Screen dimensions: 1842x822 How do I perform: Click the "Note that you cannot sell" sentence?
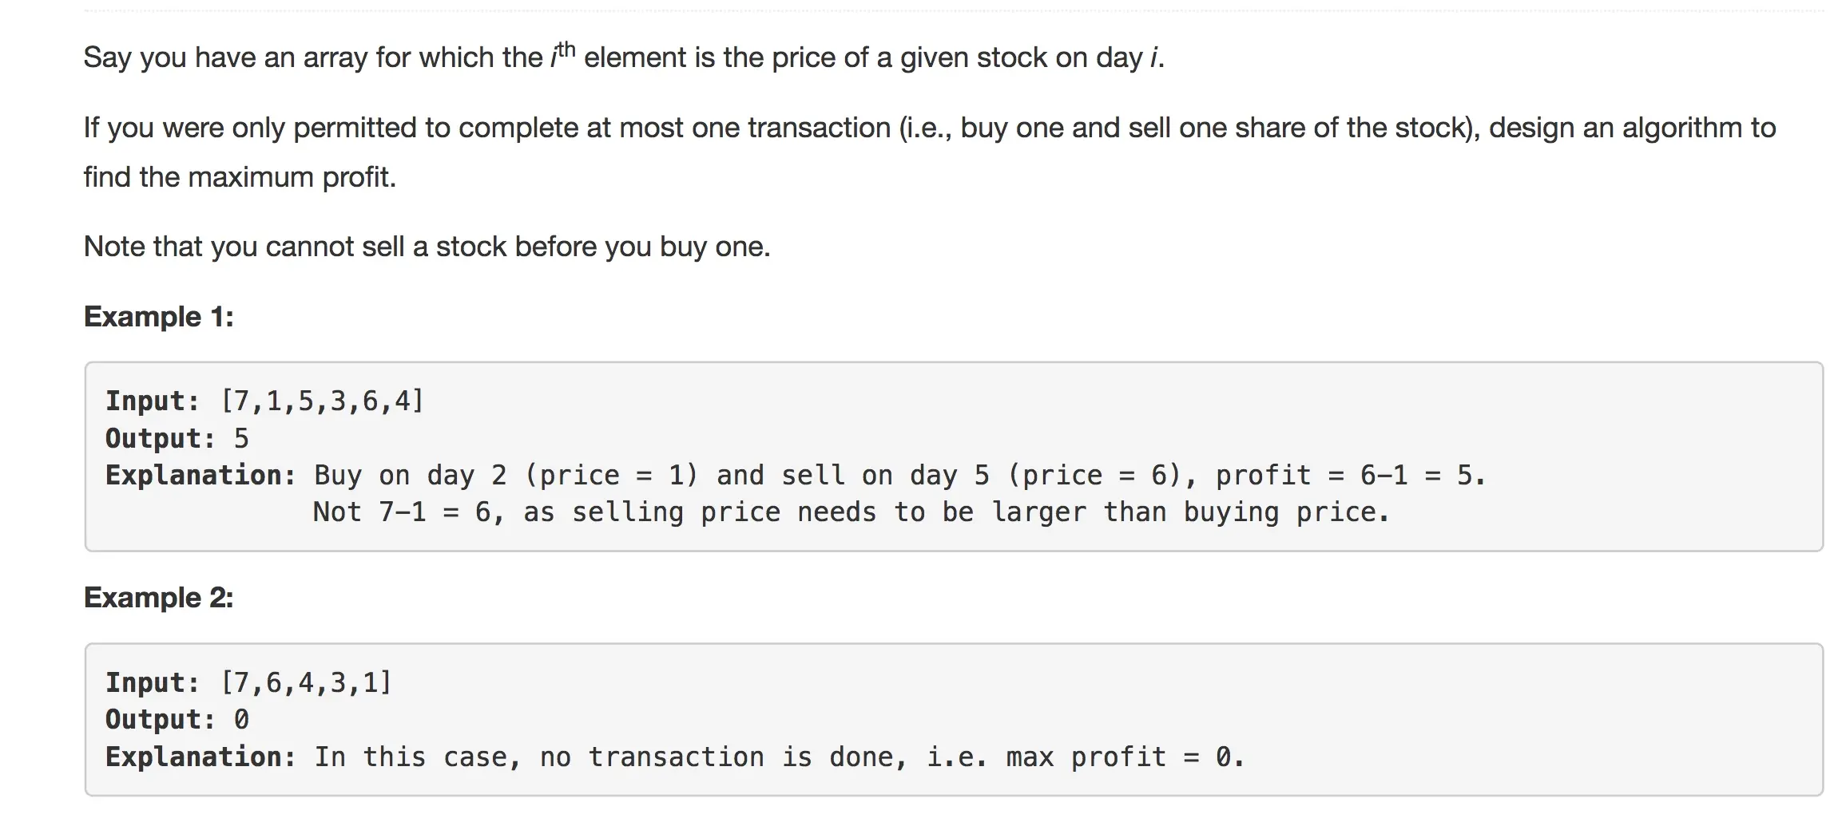(x=427, y=247)
